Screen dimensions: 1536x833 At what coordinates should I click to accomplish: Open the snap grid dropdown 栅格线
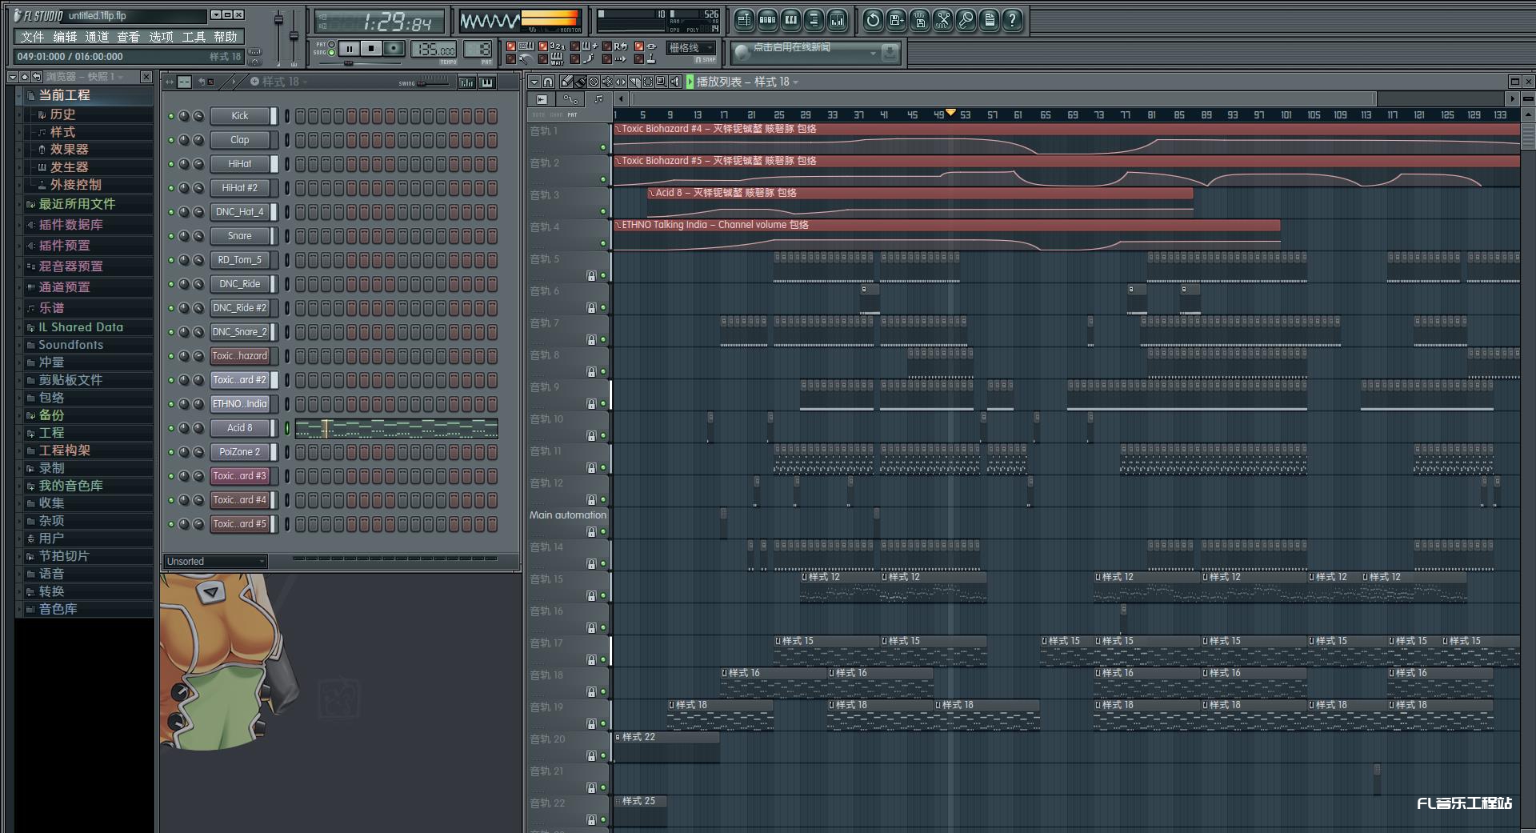[x=691, y=48]
